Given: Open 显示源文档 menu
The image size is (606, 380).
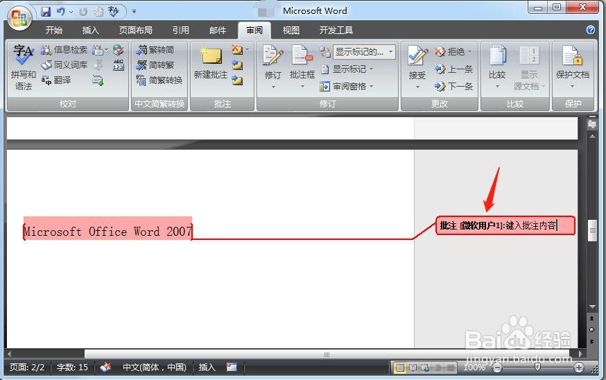Looking at the screenshot, I should 529,67.
